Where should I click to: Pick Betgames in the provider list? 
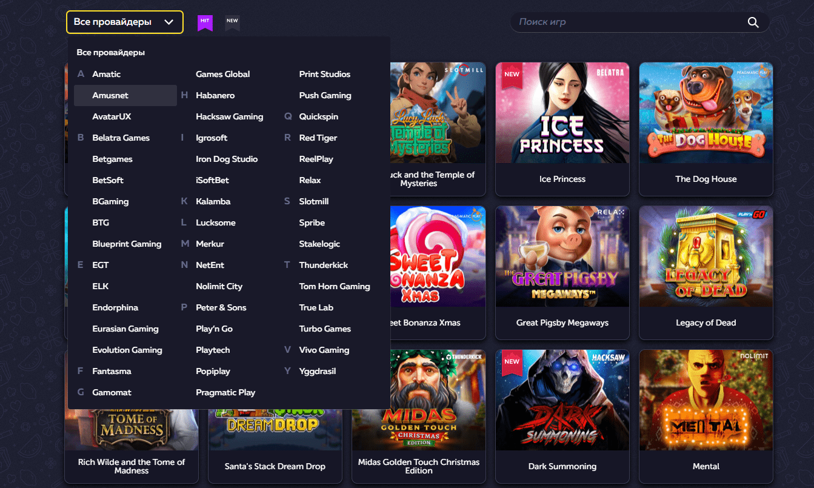click(x=112, y=159)
